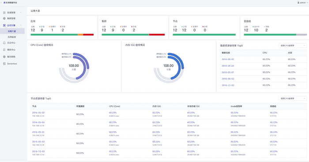
Task: Open cluster 2016-05-02 in cluster Top5 table
Action: (228, 59)
